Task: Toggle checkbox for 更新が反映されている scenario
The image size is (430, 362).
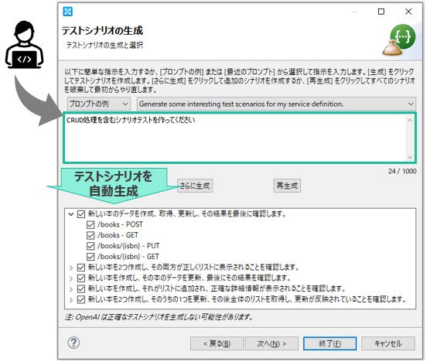Action: tap(81, 299)
